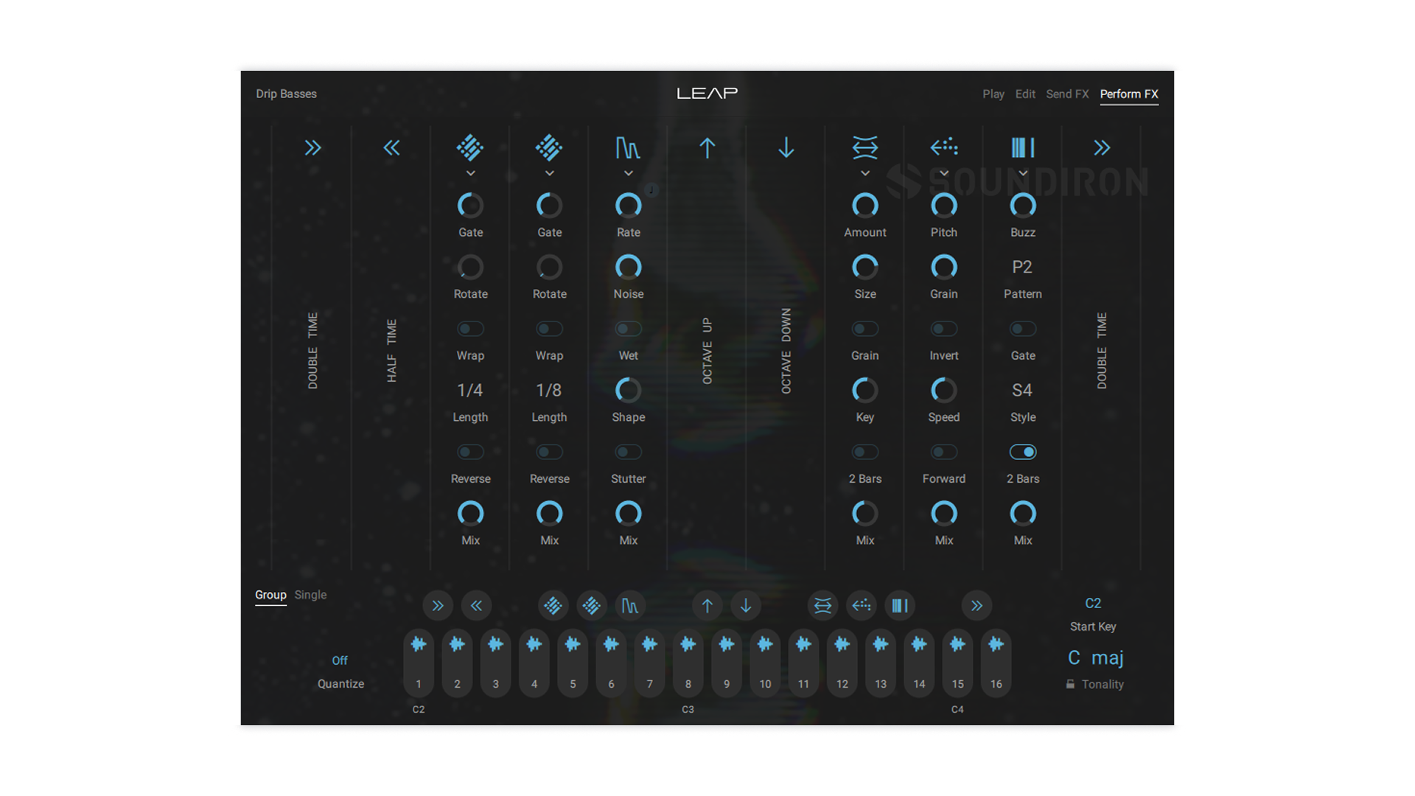Viewport: 1415px width, 796px height.
Task: Trigger the double time button above key pad 15
Action: pos(977,606)
